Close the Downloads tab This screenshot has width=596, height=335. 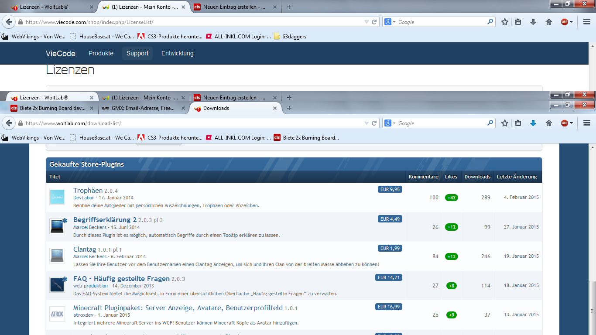275,108
